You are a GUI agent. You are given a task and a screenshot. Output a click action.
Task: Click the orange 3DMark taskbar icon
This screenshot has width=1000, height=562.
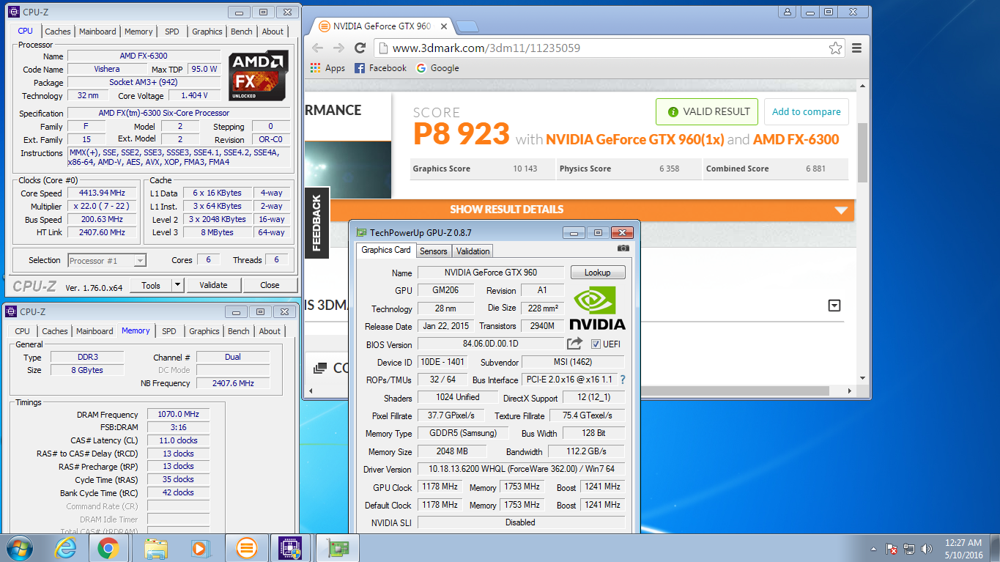pos(247,548)
